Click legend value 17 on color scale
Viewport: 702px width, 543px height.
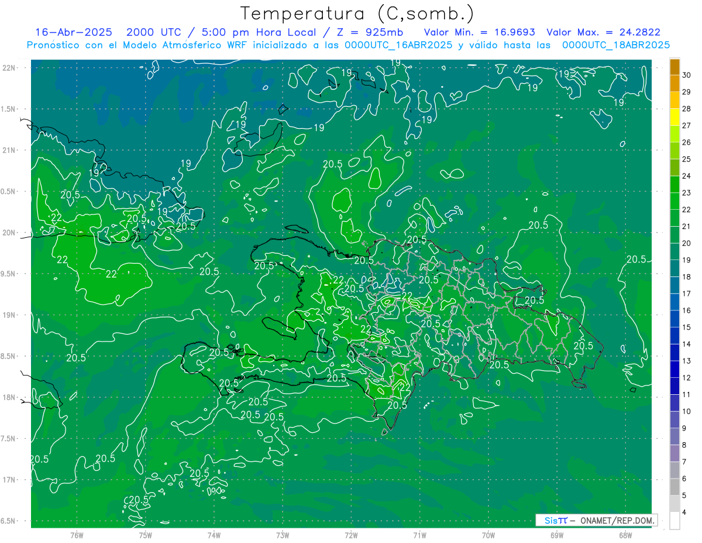686,293
